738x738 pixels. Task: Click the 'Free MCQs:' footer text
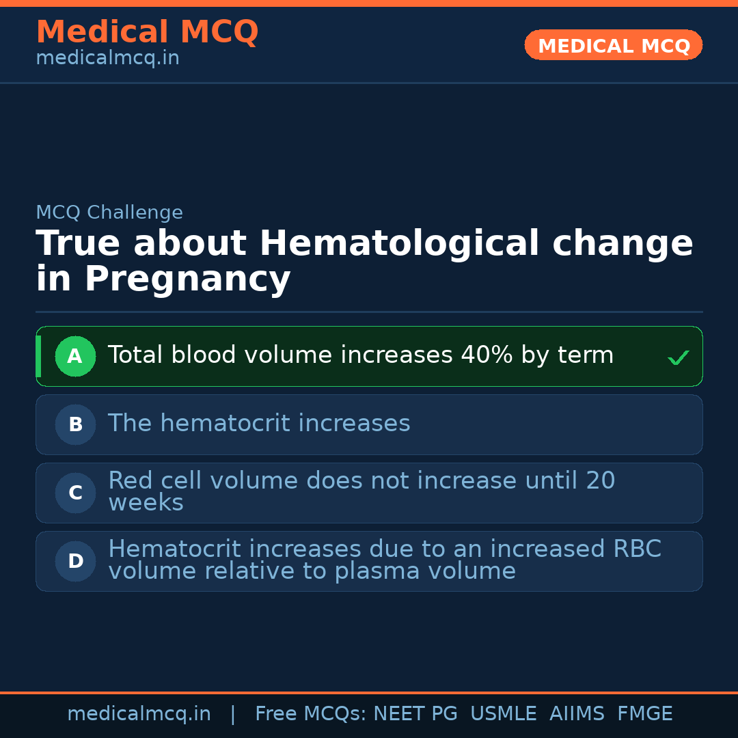(x=311, y=714)
